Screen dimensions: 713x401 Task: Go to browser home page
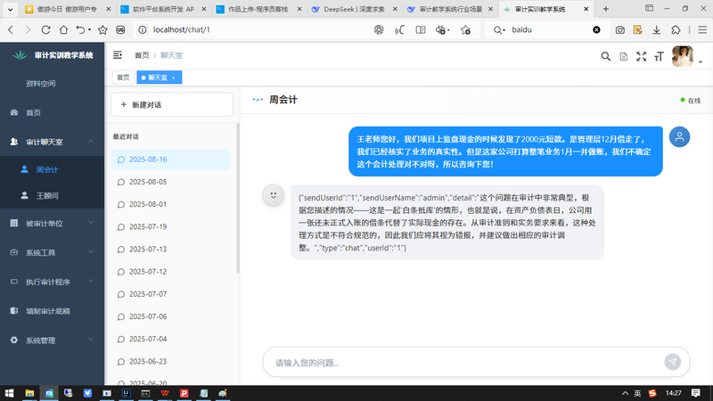63,29
